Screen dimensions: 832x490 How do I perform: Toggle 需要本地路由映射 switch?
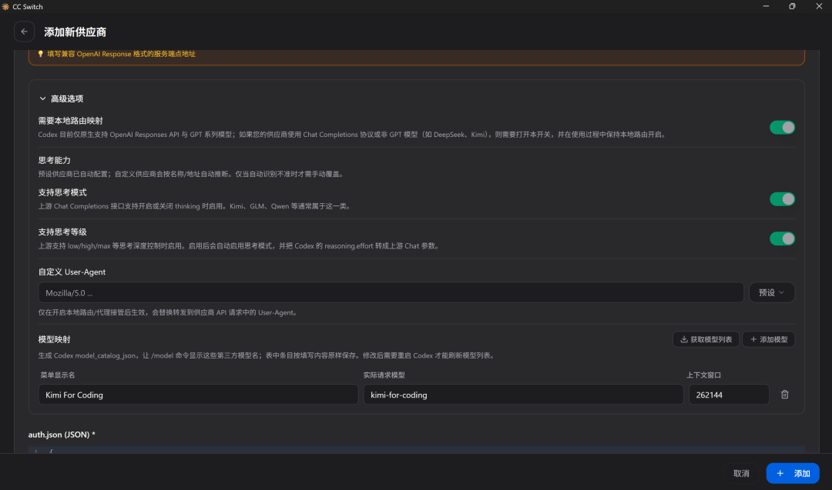coord(782,128)
